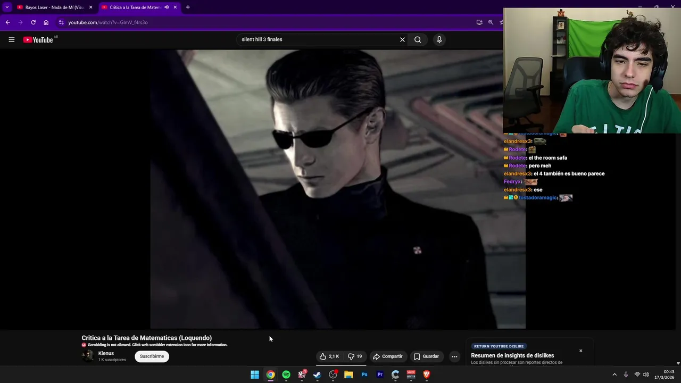Screen dimensions: 681x383
Task: Open the system tray microphone icon
Action: tap(626, 374)
